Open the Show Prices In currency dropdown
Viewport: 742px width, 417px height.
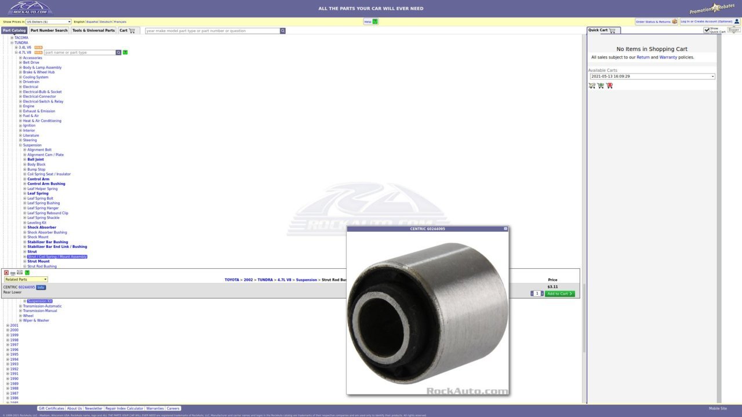(48, 21)
